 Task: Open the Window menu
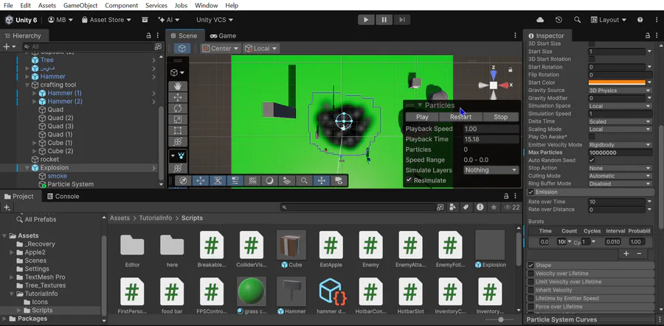(x=207, y=5)
